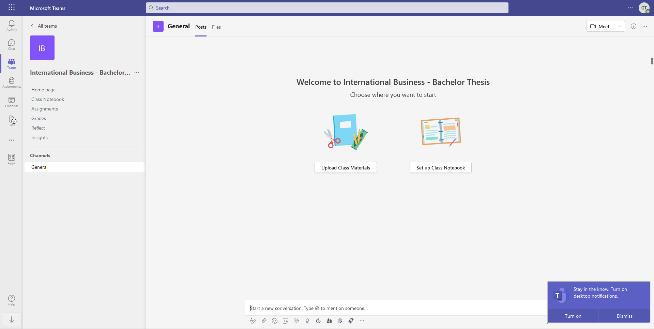Click the bird-shaped app icon in compose toolbar

coord(351,321)
